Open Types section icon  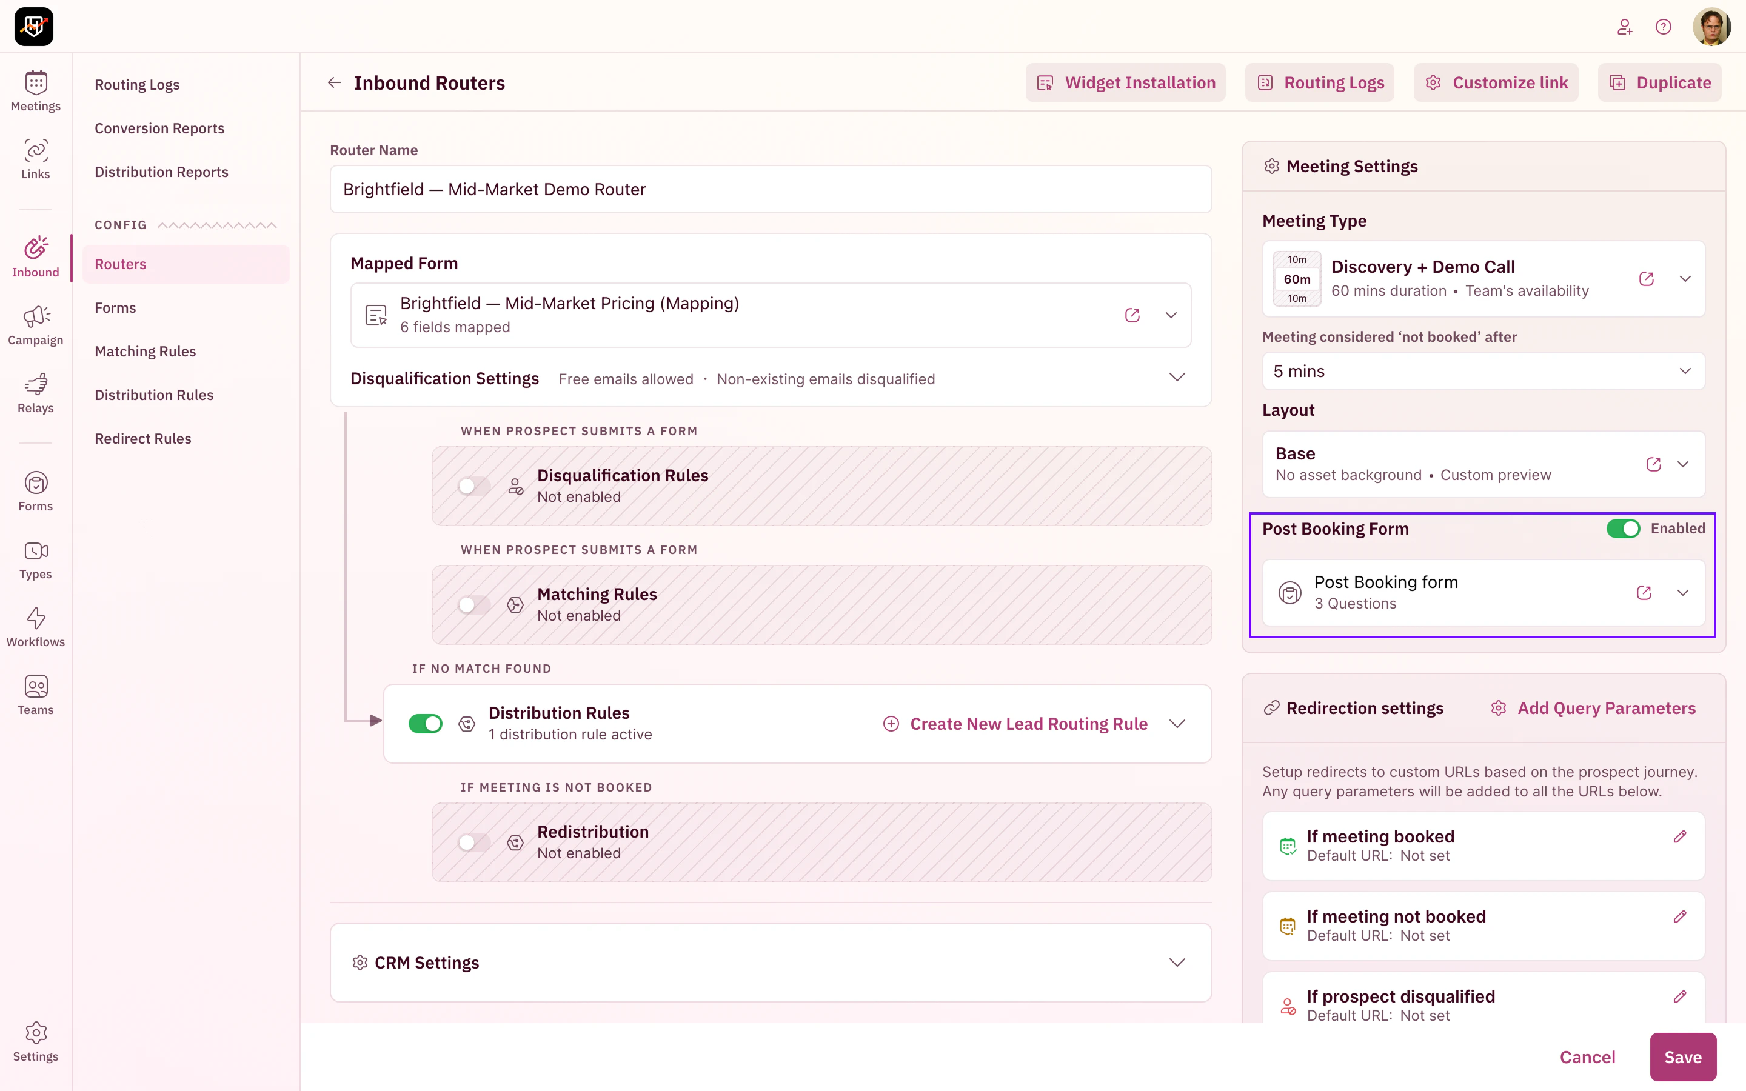click(35, 559)
